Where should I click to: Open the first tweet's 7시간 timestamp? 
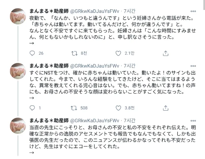[130, 11]
